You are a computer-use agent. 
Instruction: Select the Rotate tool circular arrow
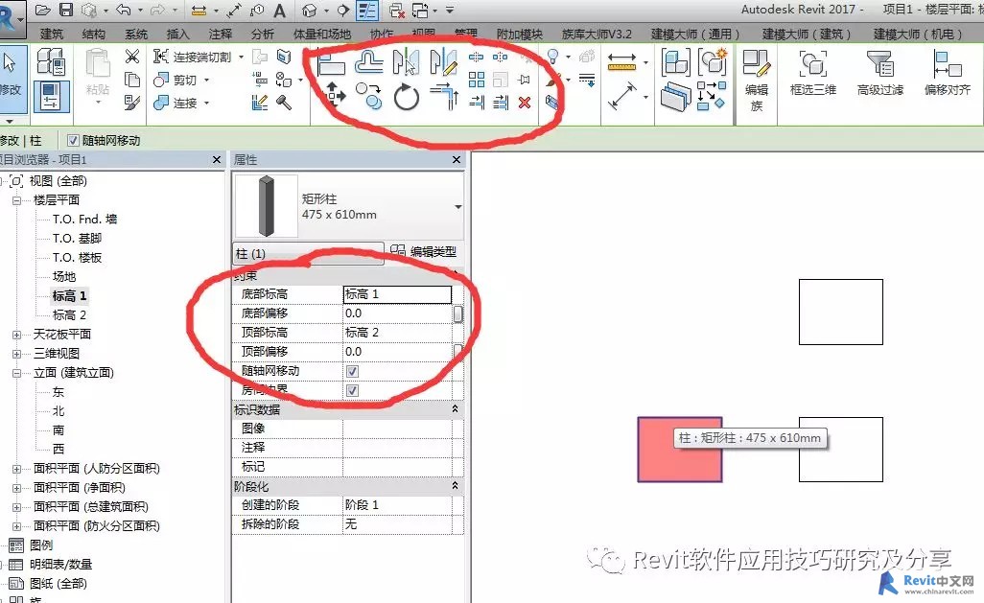click(407, 97)
